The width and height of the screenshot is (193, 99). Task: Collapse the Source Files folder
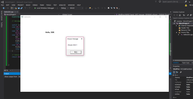tap(176, 32)
